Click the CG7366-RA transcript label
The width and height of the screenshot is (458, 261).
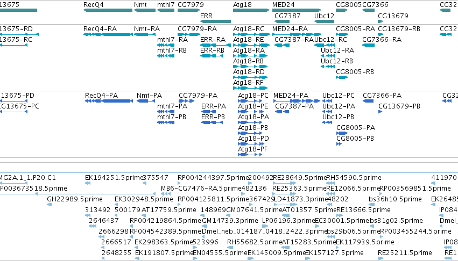(382, 40)
